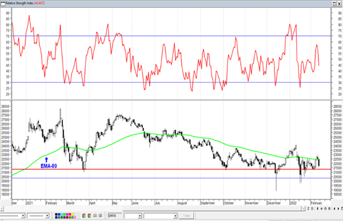Click the icon just left of D
343x221 pixels.
coord(308,208)
